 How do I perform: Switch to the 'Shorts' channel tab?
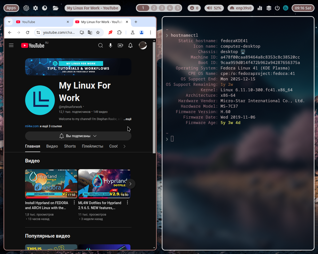tap(70, 146)
